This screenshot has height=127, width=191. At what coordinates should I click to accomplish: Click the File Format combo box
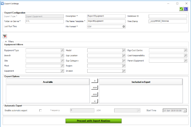coord(106,26)
